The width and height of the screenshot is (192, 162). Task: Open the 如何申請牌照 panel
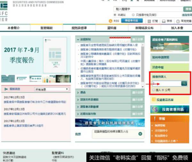(170, 57)
